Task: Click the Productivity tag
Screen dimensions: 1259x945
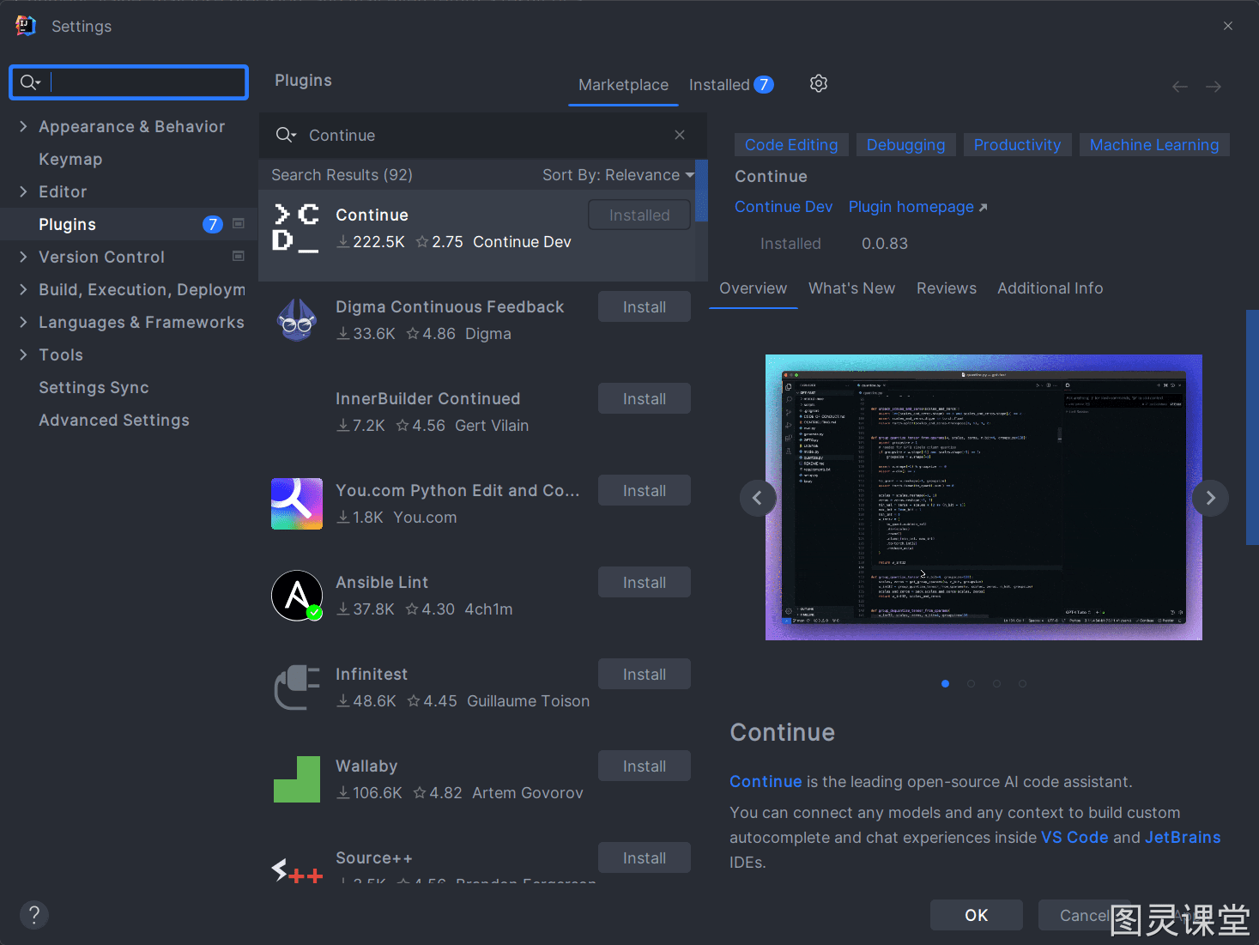Action: (1017, 145)
